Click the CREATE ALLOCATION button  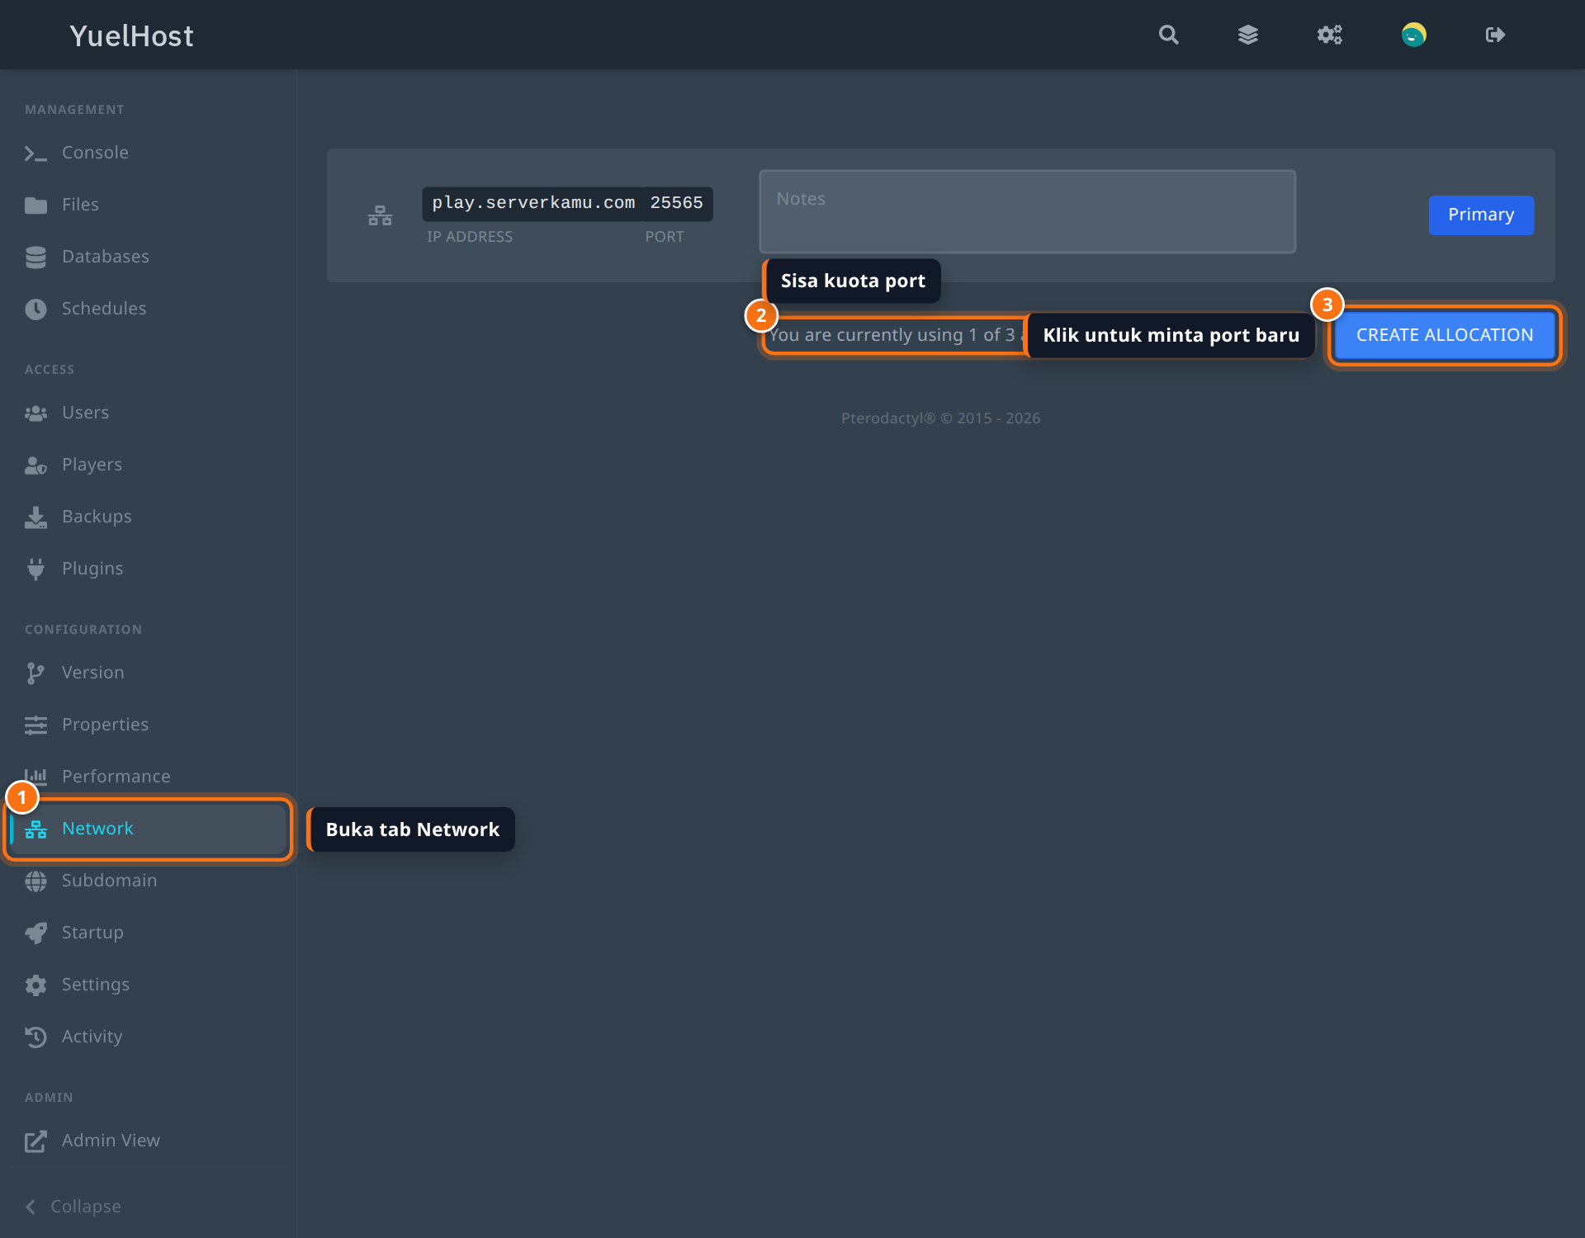[1445, 335]
